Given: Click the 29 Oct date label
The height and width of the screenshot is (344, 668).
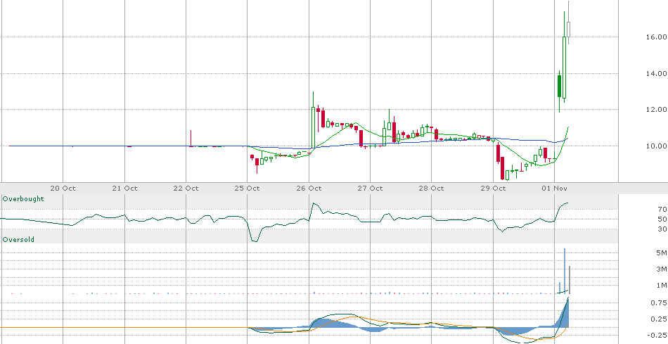Looking at the screenshot, I should (493, 189).
